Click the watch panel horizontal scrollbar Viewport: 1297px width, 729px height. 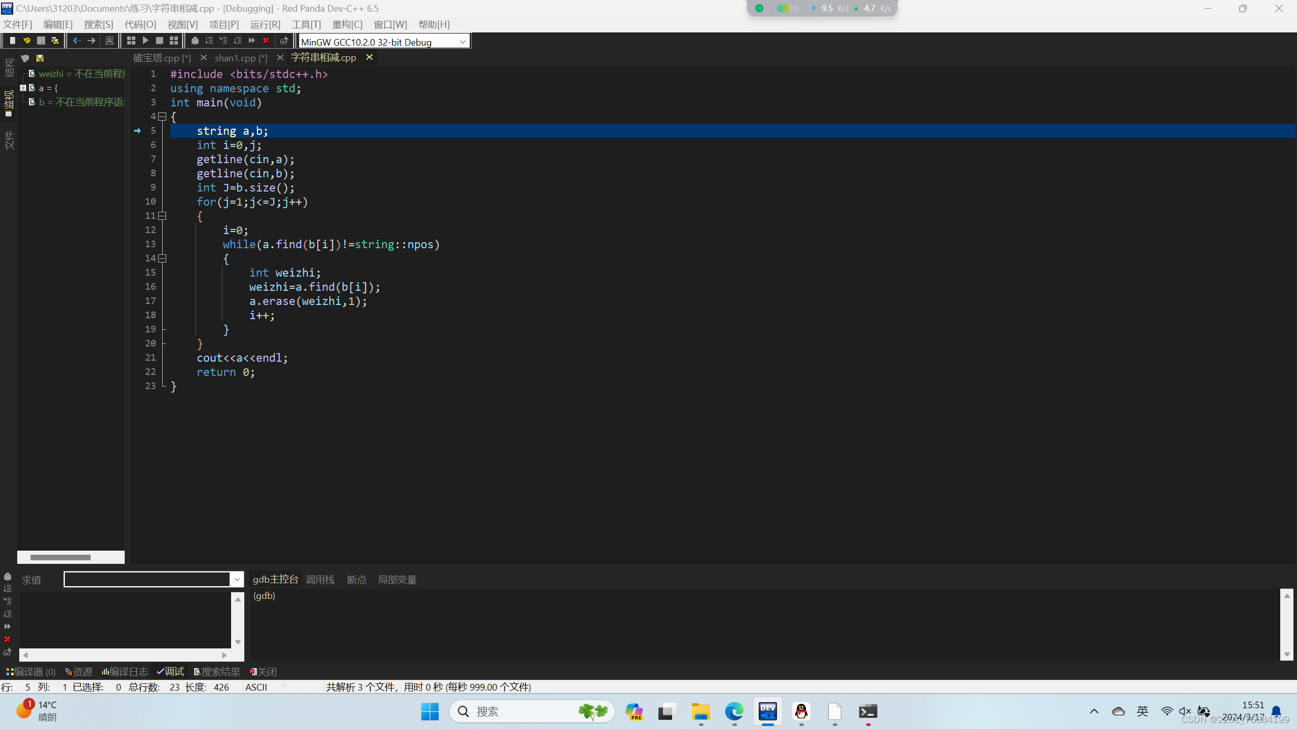[60, 557]
